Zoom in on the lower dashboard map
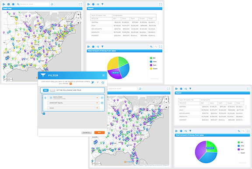252x169 pixels. (166, 99)
